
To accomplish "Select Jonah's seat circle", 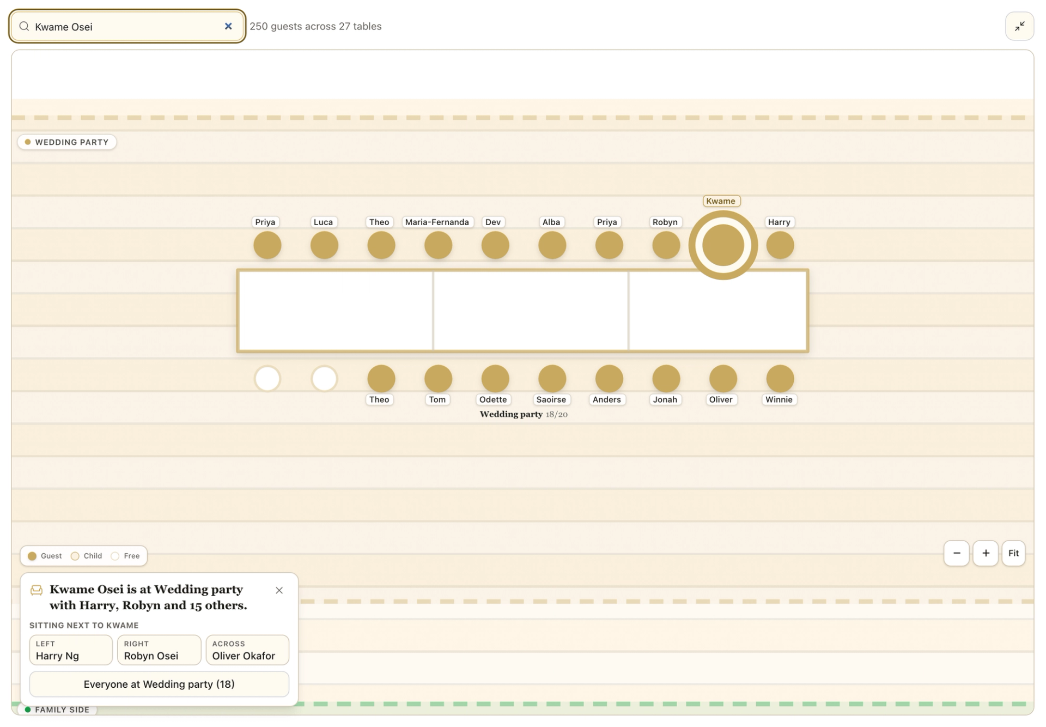I will tap(666, 379).
